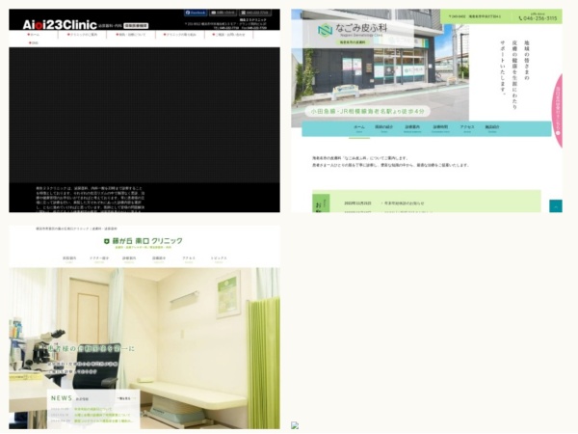Open the 藤が丘 南口 クリニック screenshot thumbnail

click(144, 327)
